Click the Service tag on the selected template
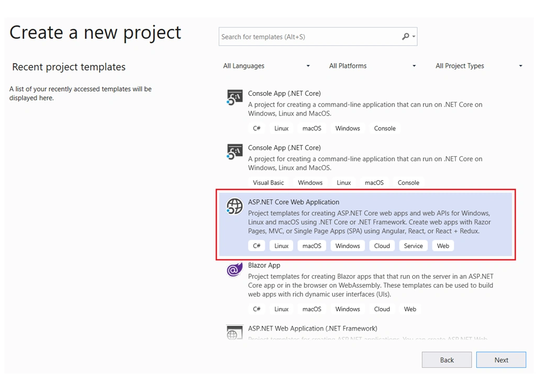Image resolution: width=536 pixels, height=374 pixels. click(x=414, y=245)
